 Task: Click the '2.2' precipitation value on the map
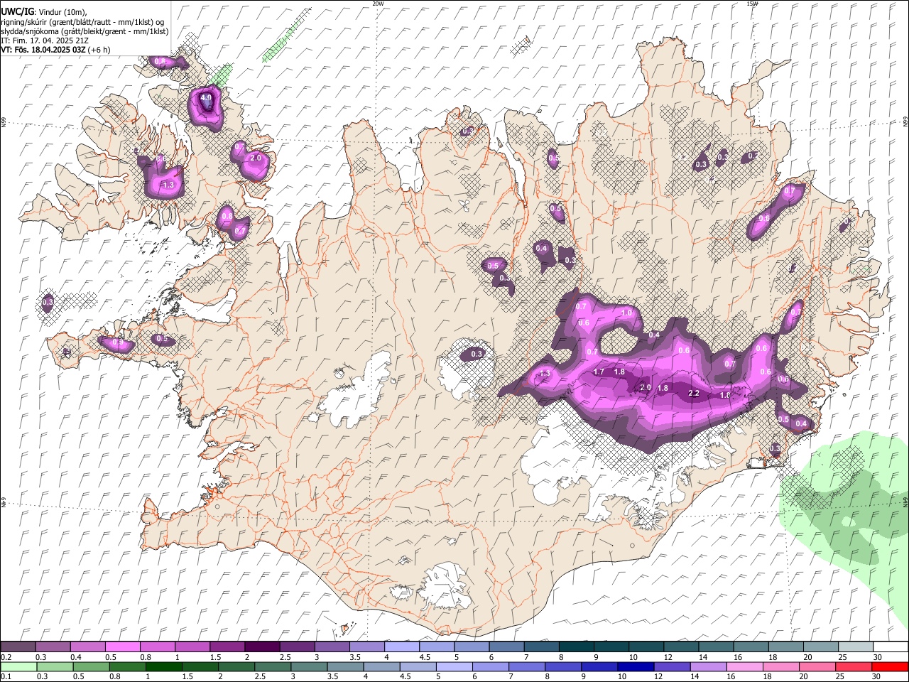point(694,393)
